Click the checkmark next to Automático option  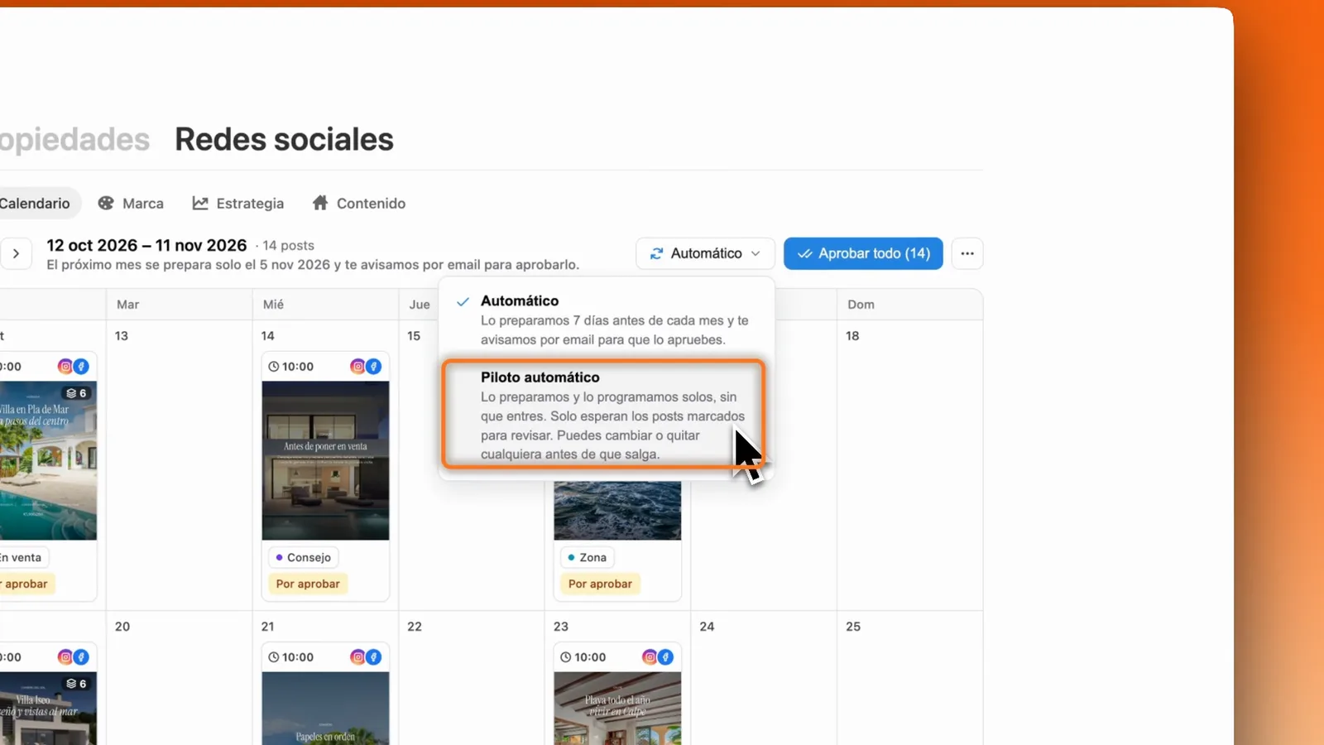click(463, 301)
